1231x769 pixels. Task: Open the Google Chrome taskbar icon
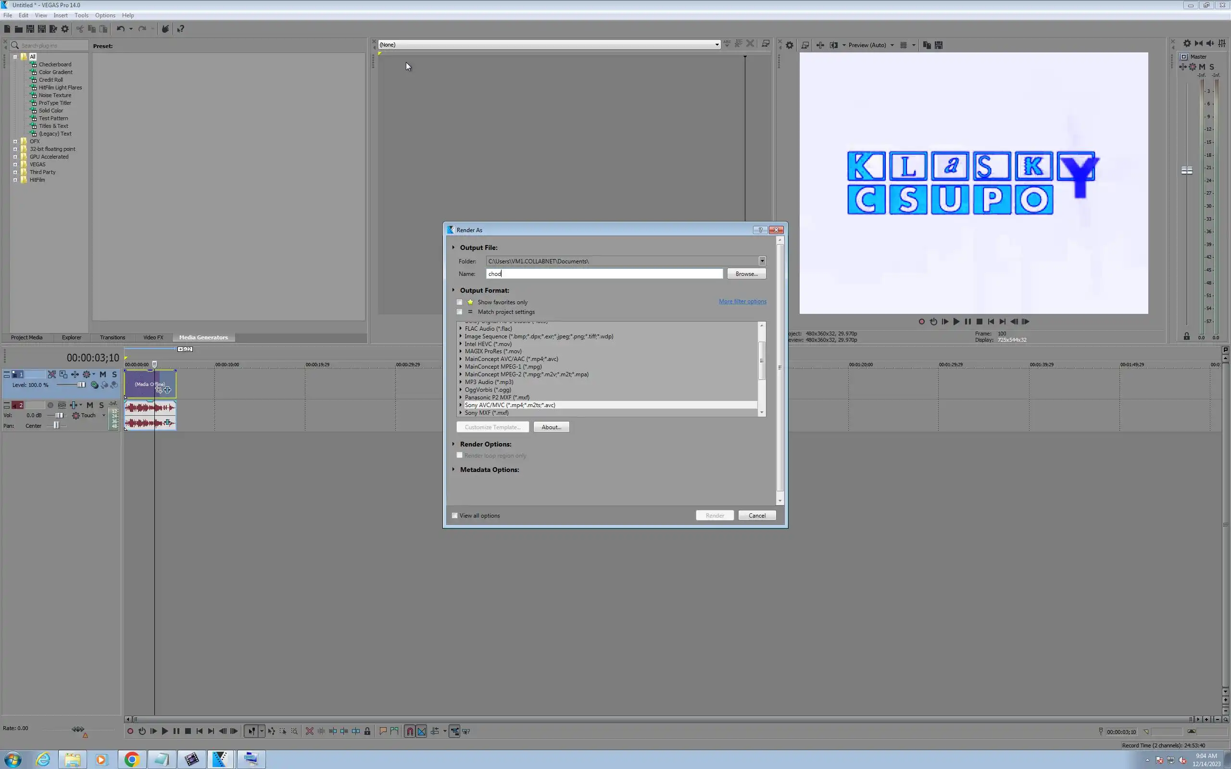(x=132, y=759)
